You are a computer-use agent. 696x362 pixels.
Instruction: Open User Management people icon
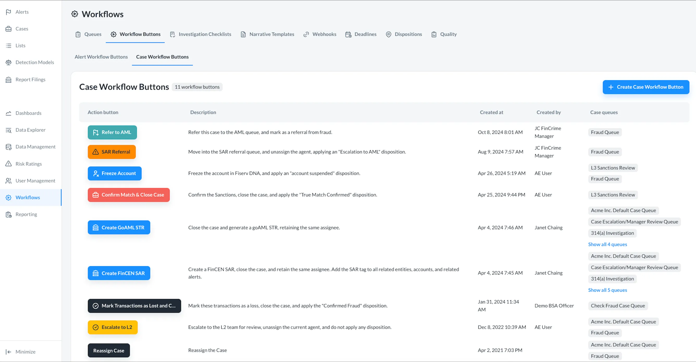8,181
